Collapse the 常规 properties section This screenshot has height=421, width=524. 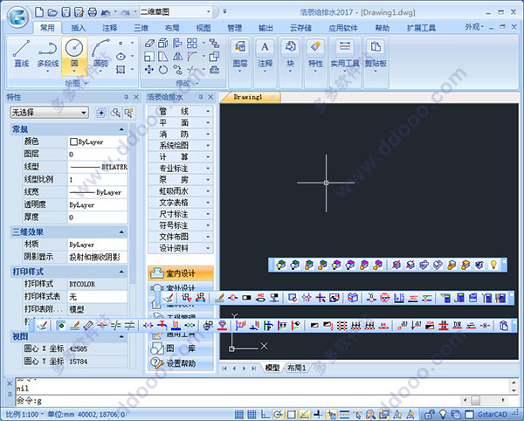pyautogui.click(x=121, y=129)
